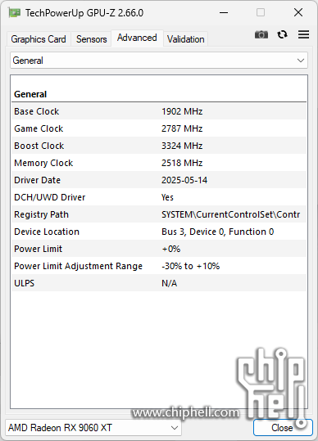
Task: Go to the Validation tab
Action: [185, 38]
